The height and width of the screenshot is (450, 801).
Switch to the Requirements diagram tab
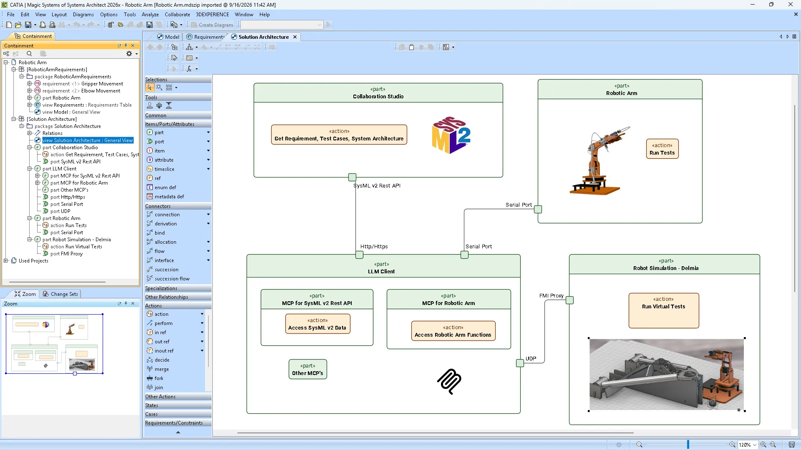coord(205,37)
